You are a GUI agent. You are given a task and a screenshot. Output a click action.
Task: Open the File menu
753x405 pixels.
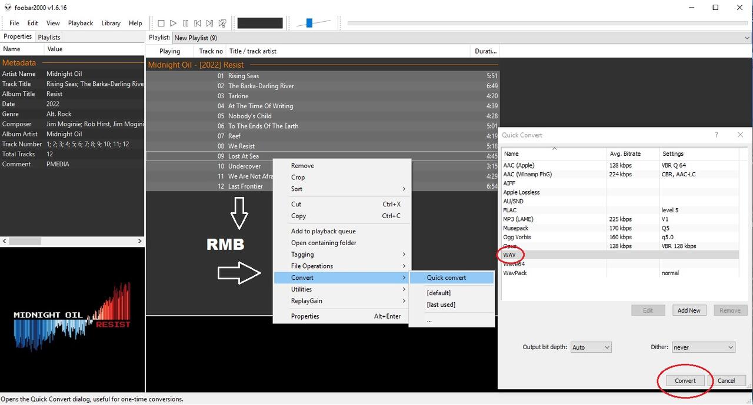pos(14,23)
